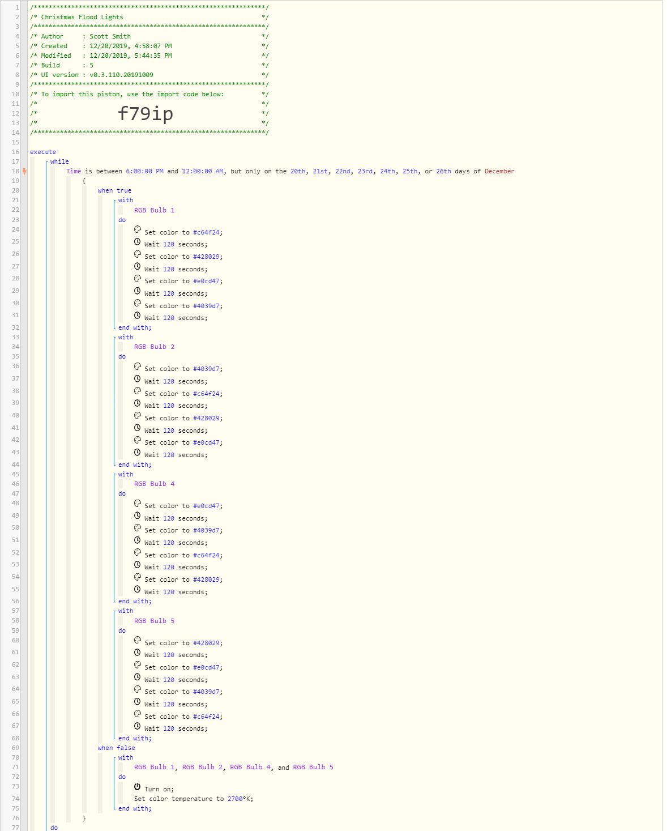Click the 120 wait value on line 63
The image size is (667, 831).
(x=169, y=680)
